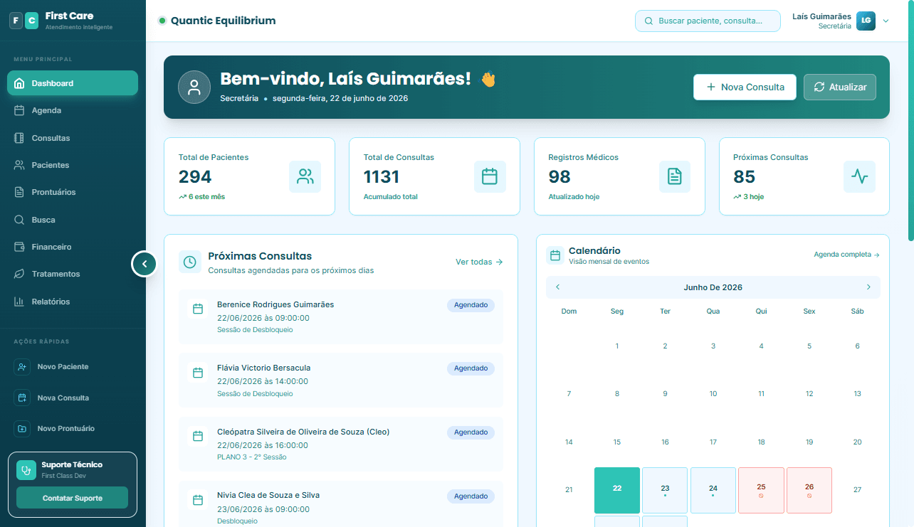This screenshot has height=527, width=914.
Task: Click the Suporte Técnico stethoscope icon
Action: (x=26, y=470)
